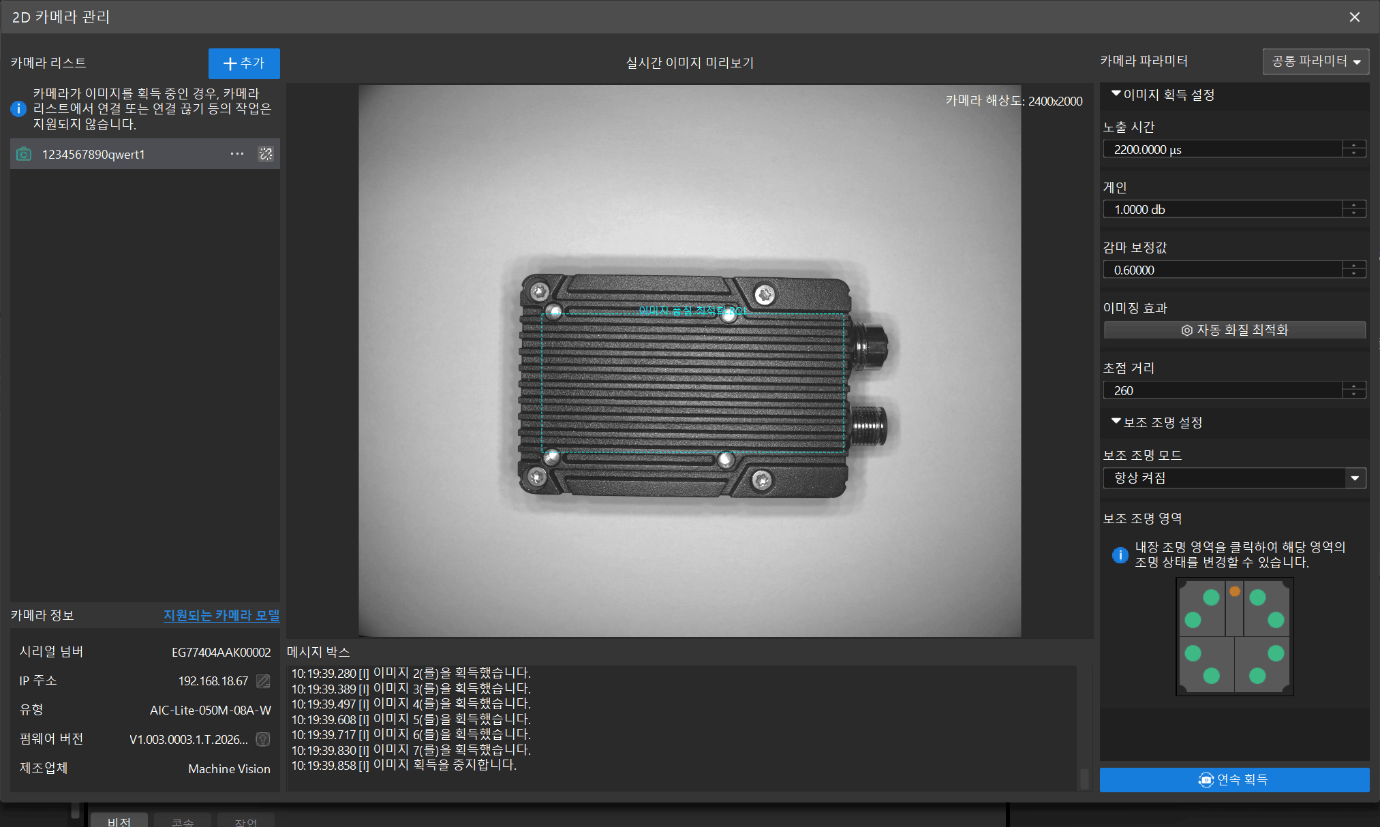Collapse the auxiliary lighting settings section
The height and width of the screenshot is (827, 1380).
pos(1116,422)
